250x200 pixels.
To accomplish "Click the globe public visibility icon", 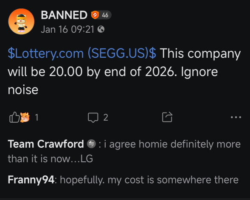I will tap(101, 29).
